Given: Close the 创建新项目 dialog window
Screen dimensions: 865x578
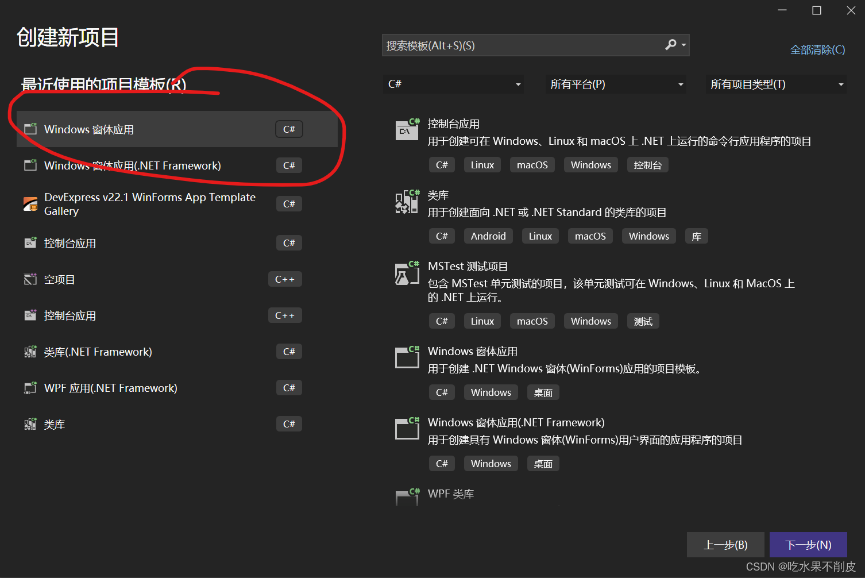Looking at the screenshot, I should coord(851,10).
